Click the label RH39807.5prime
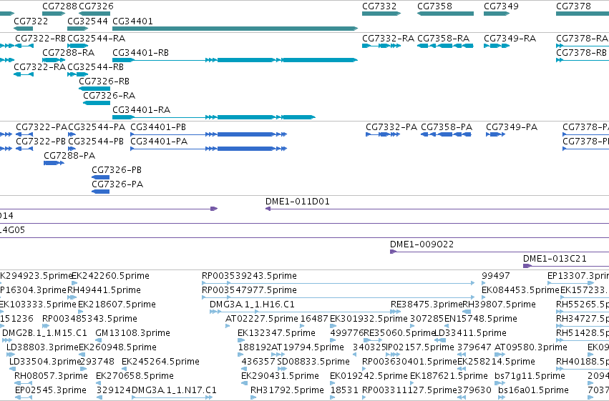The width and height of the screenshot is (609, 401). pos(499,305)
